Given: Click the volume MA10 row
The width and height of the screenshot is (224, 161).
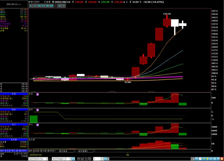Looking at the screenshot, I should click(x=14, y=147).
